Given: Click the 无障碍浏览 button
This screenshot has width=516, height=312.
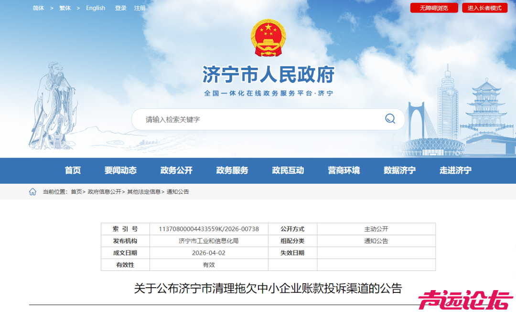Looking at the screenshot, I should click(x=433, y=8).
